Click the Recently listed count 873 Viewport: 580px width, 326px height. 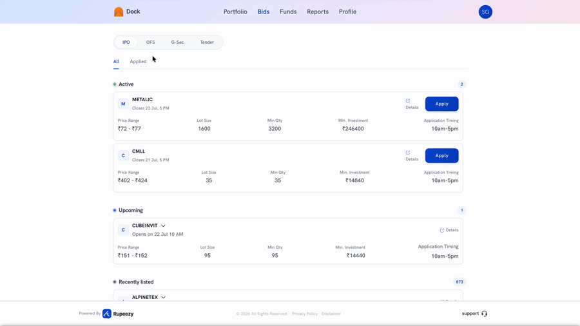click(459, 282)
